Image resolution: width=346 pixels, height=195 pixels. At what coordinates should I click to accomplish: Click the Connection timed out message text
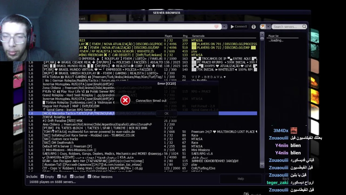click(151, 100)
